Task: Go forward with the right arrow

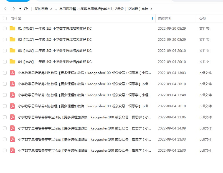Action: (x=14, y=9)
